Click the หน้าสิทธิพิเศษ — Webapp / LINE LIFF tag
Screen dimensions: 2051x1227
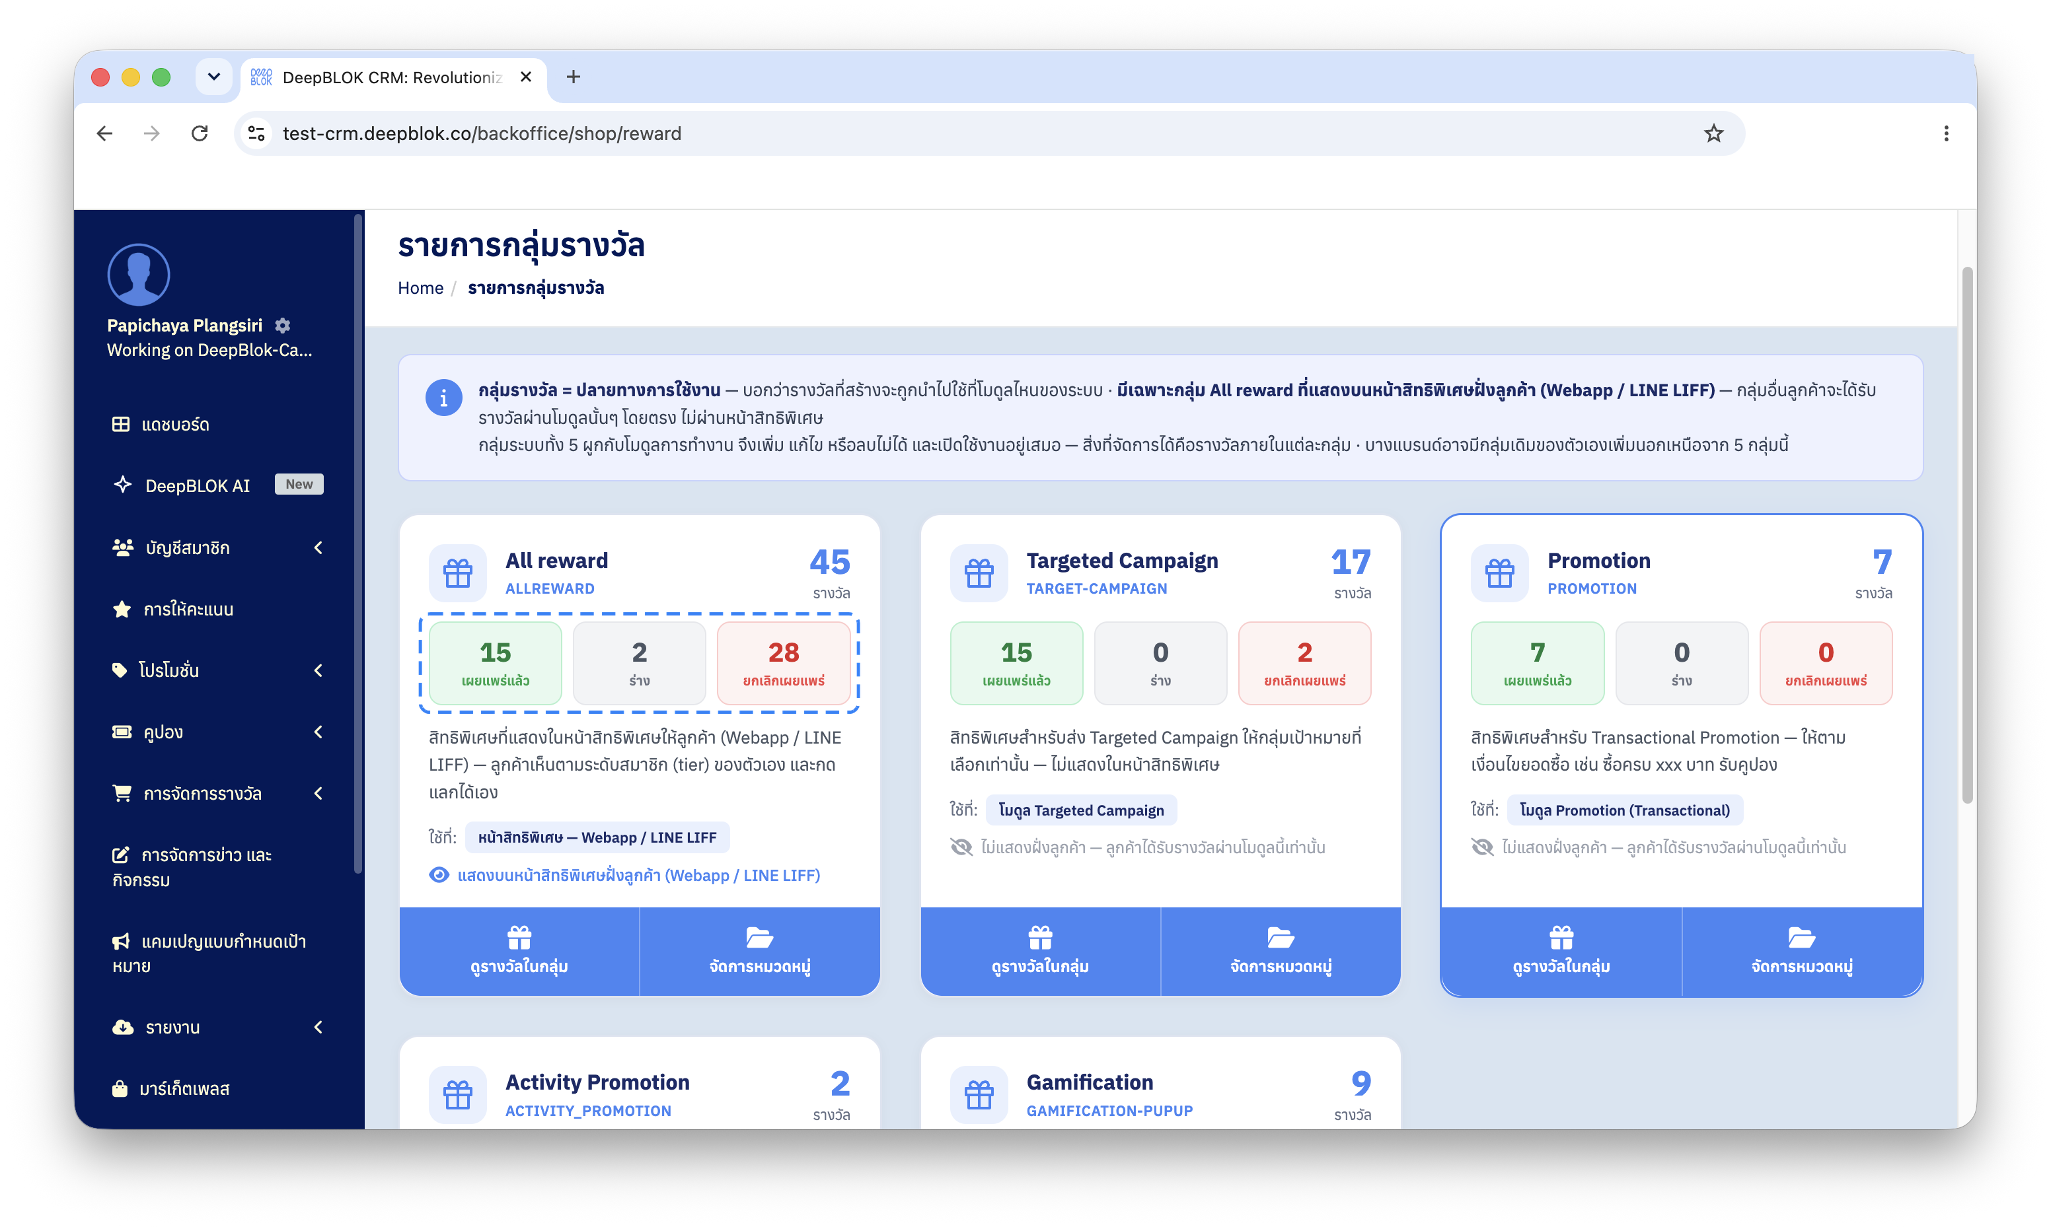(597, 837)
